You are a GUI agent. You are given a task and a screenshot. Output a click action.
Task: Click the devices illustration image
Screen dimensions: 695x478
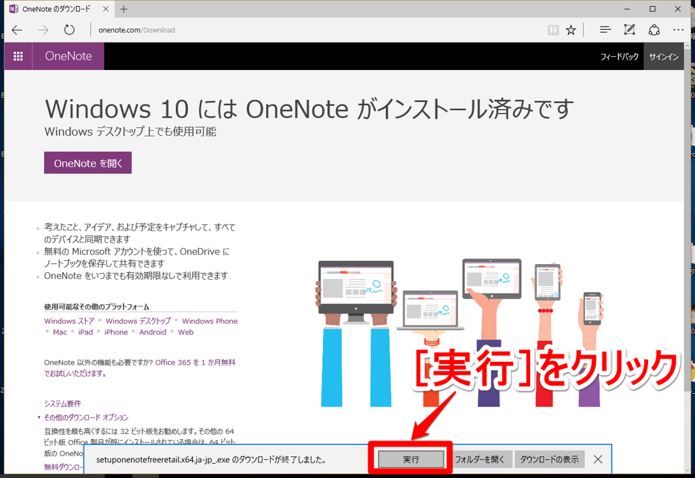[x=460, y=332]
